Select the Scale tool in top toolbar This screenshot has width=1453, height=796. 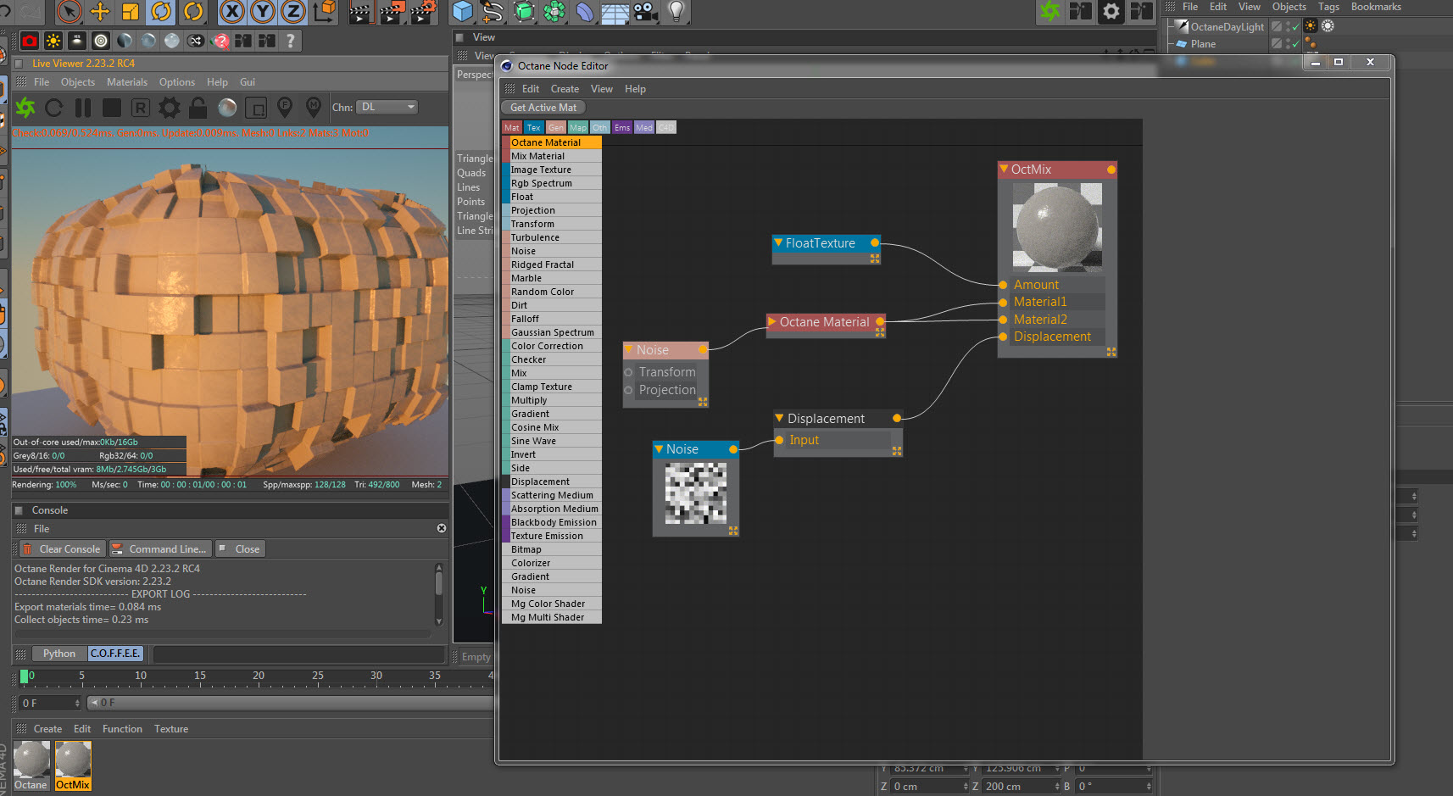point(131,11)
